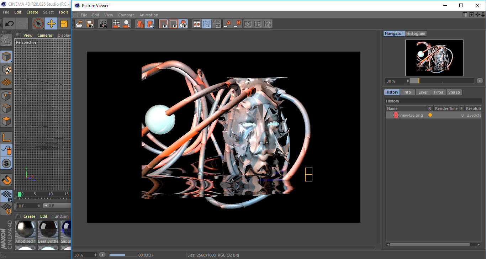Click the first greyed AB split icon
The image size is (486, 259).
pyautogui.click(x=248, y=24)
